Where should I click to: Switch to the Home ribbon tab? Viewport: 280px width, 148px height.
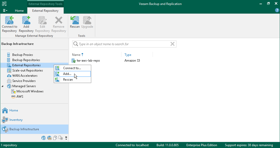click(19, 11)
